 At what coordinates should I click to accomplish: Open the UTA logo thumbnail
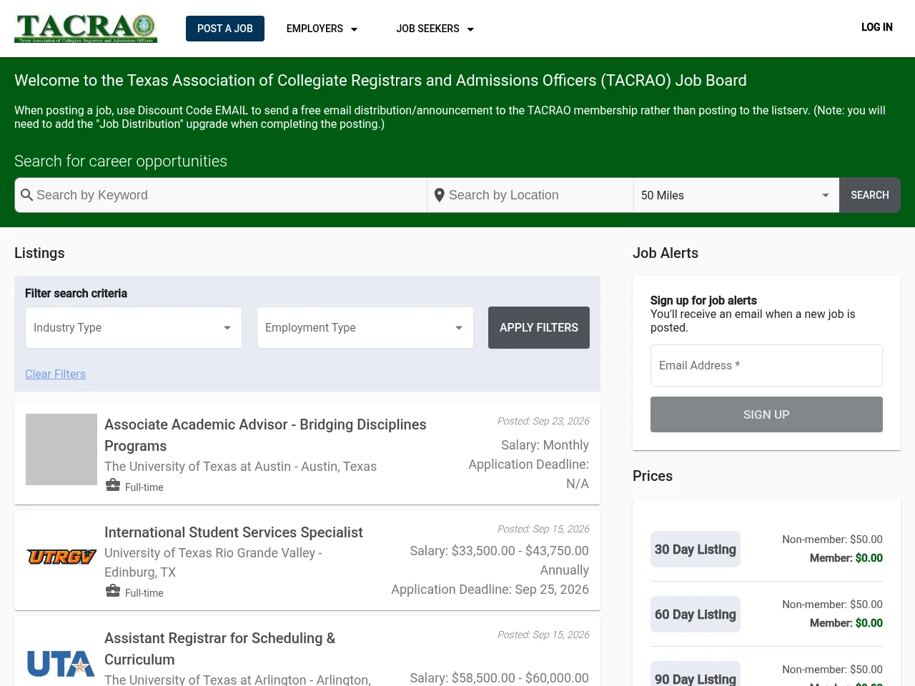point(61,664)
